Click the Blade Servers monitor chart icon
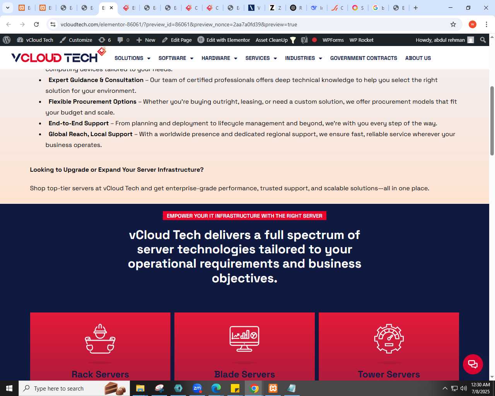 pyautogui.click(x=244, y=339)
